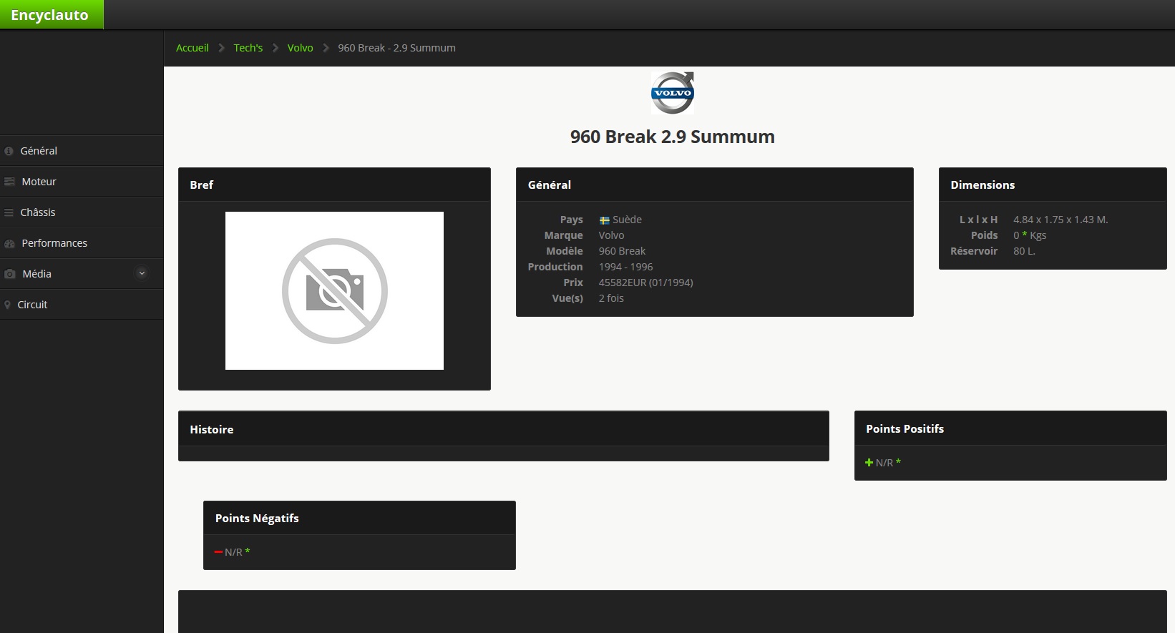Image resolution: width=1175 pixels, height=633 pixels.
Task: Click the Dimensions panel header
Action: (1053, 185)
